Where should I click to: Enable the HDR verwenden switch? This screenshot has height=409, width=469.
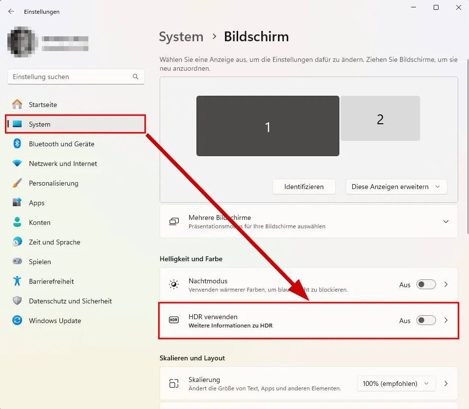(426, 320)
